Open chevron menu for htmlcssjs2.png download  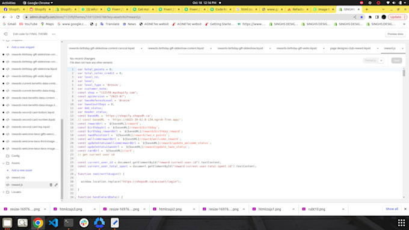tap(194, 209)
